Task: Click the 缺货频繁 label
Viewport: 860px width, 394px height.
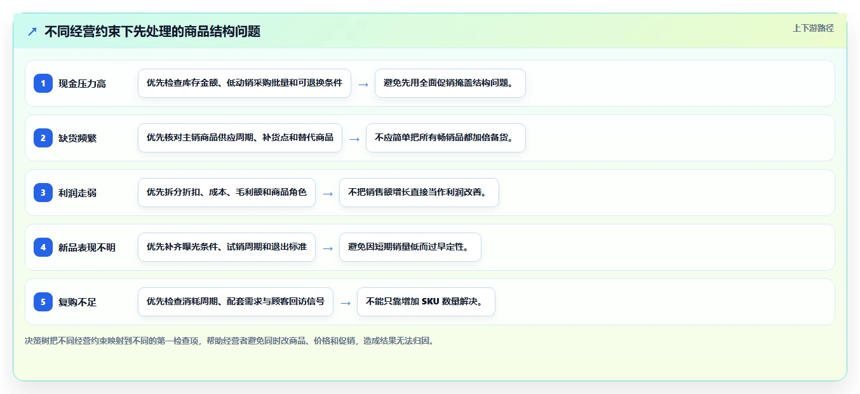Action: click(x=77, y=139)
